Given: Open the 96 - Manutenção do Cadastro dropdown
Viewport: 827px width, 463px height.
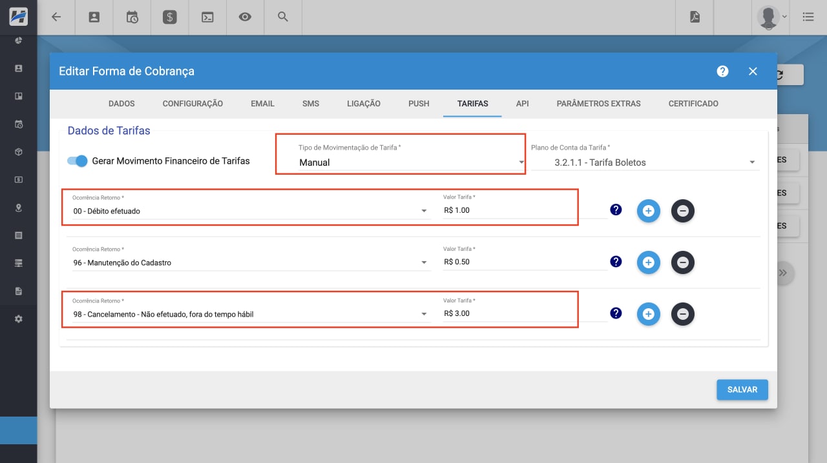Looking at the screenshot, I should [x=251, y=262].
